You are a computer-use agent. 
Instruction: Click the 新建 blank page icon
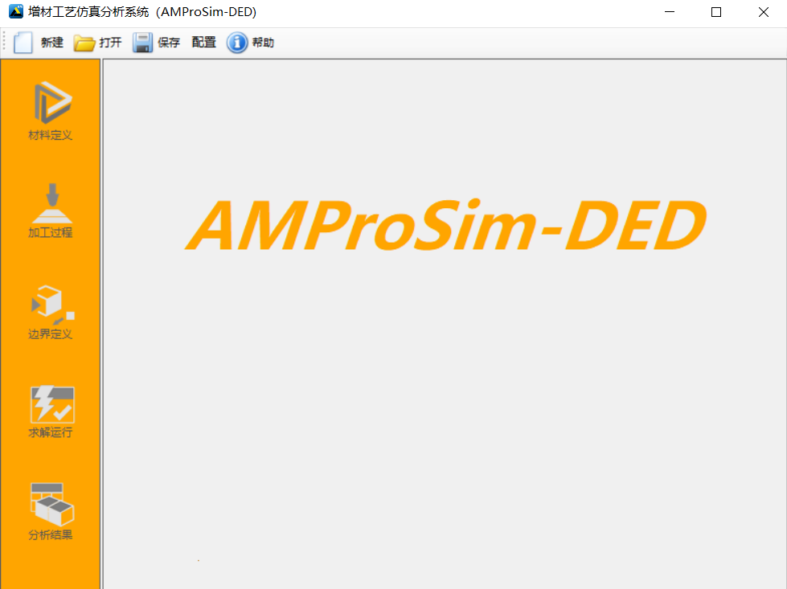tap(23, 43)
